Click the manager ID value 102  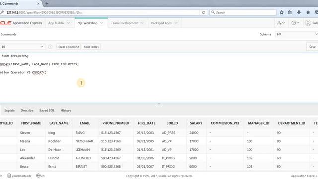click(250, 158)
